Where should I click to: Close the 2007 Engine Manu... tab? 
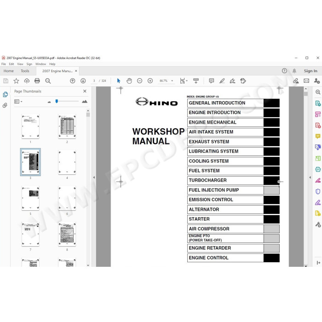click(76, 71)
